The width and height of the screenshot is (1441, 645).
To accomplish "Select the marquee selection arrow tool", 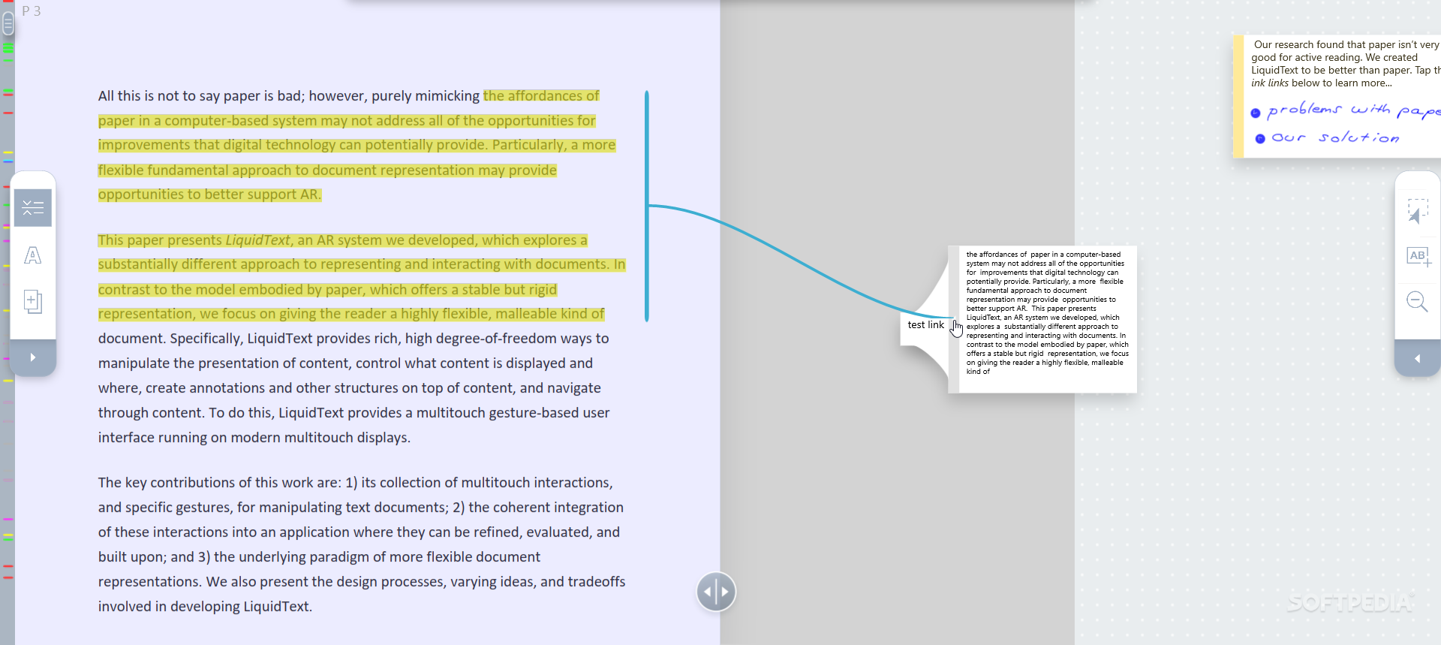I will click(1417, 211).
